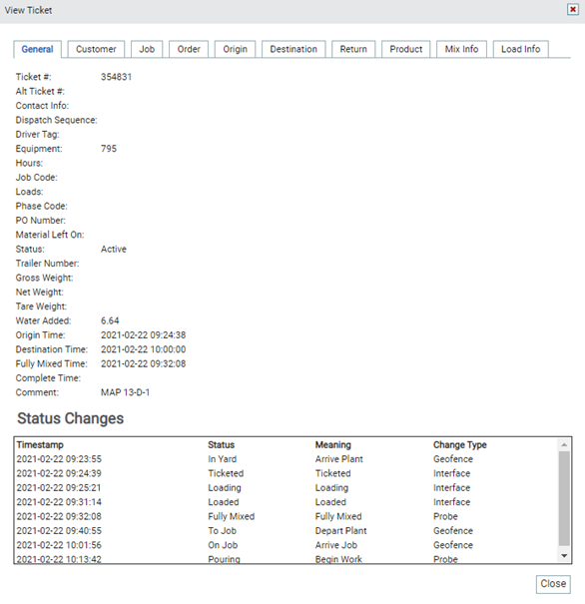Click the Close button
The image size is (585, 604).
tap(553, 584)
